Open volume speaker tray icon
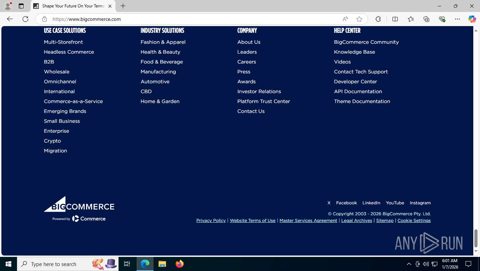This screenshot has width=480, height=271. pyautogui.click(x=426, y=264)
